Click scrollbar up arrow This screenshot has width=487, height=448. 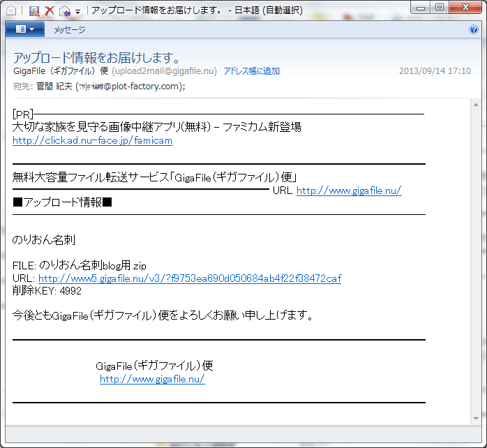(476, 105)
